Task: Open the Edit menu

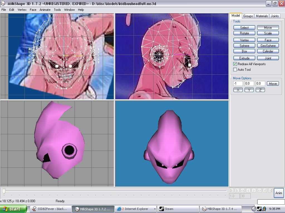Action: [x=12, y=10]
